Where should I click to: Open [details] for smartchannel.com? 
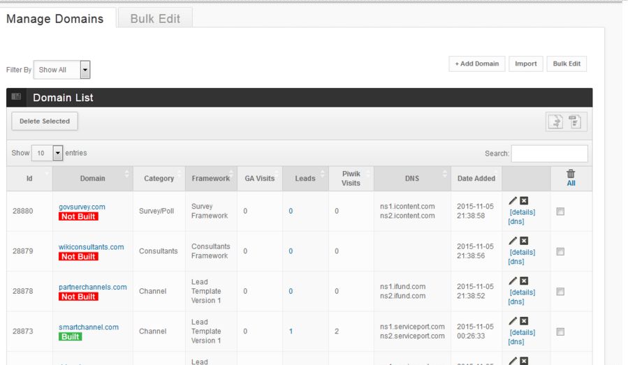tap(523, 332)
